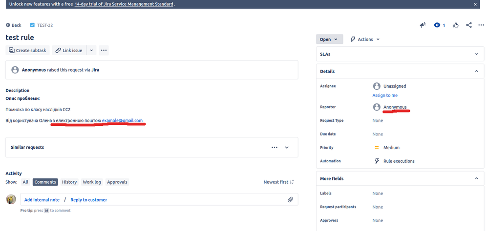Click the Approvers None value
The height and width of the screenshot is (231, 488).
click(x=378, y=220)
